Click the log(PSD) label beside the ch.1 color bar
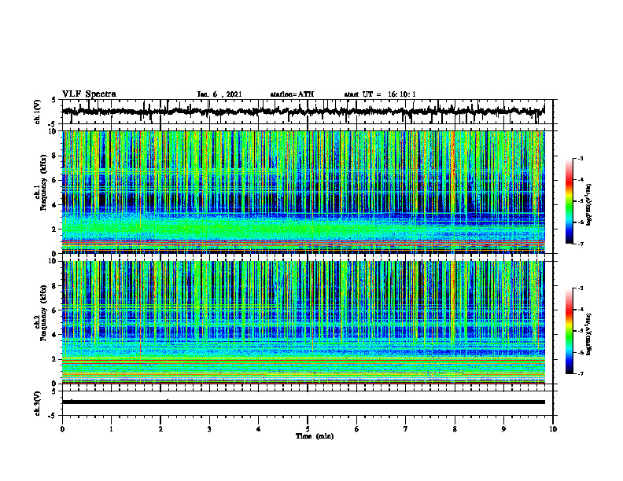The image size is (623, 481). (589, 204)
